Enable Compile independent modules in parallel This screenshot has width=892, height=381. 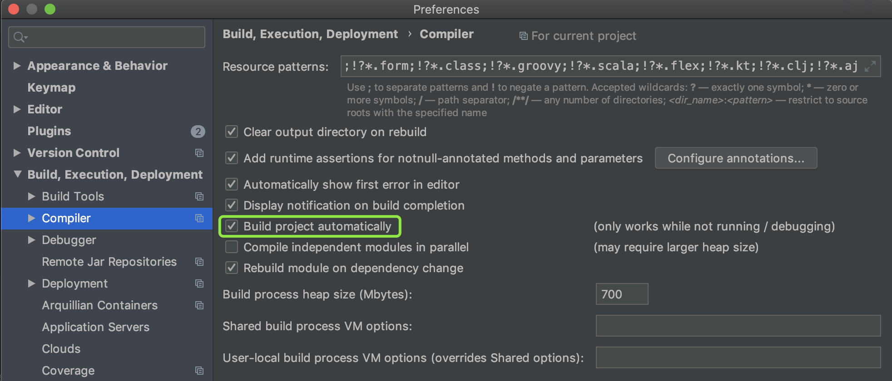pyautogui.click(x=232, y=247)
